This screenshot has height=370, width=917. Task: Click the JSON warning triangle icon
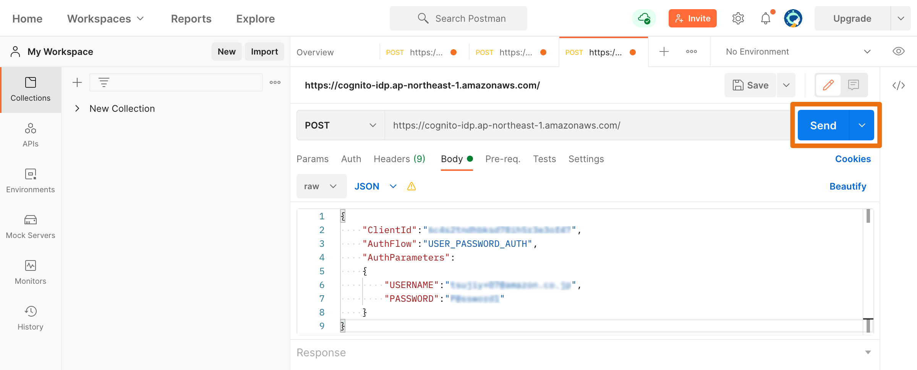pos(412,186)
